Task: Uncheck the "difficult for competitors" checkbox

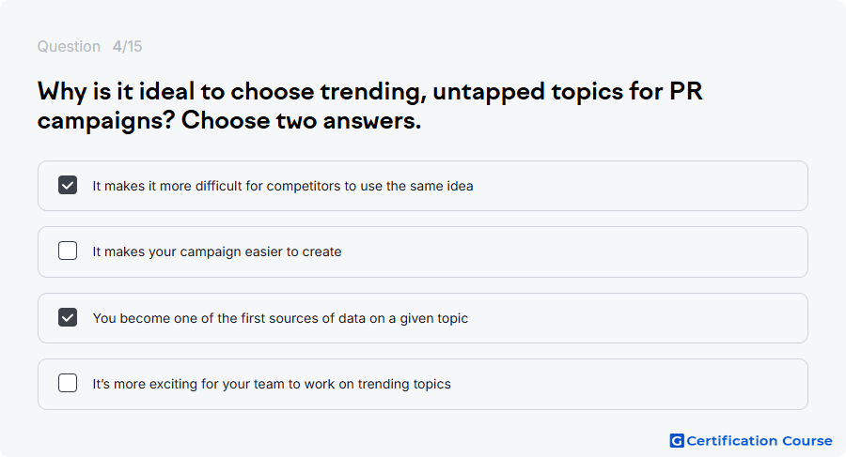Action: click(68, 185)
